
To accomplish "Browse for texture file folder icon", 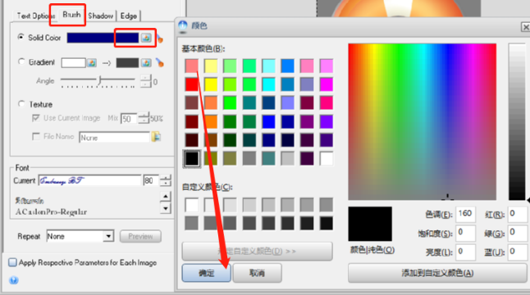I will point(156,137).
